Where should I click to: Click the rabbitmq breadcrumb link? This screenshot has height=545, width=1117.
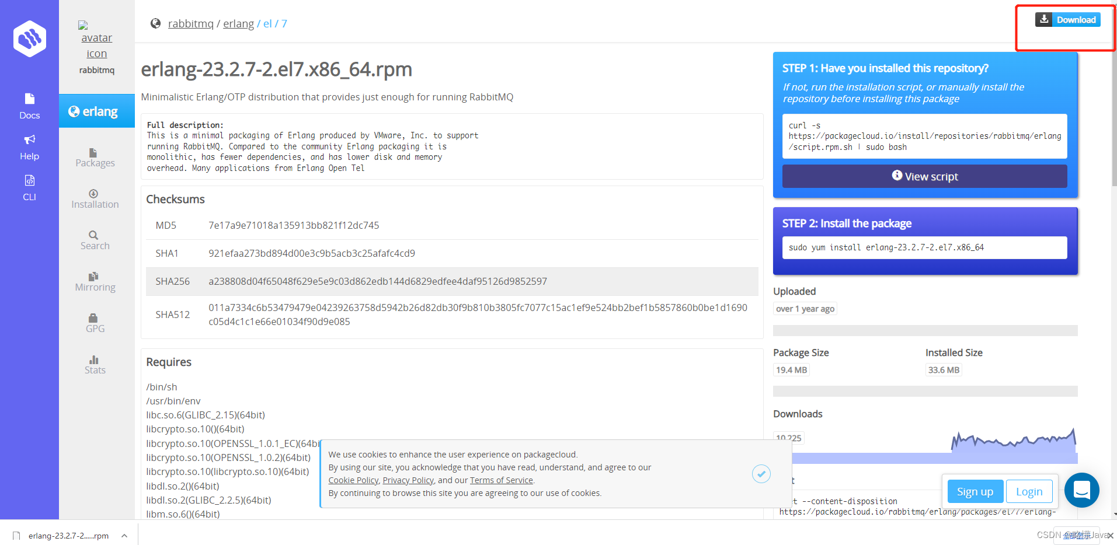(x=191, y=24)
